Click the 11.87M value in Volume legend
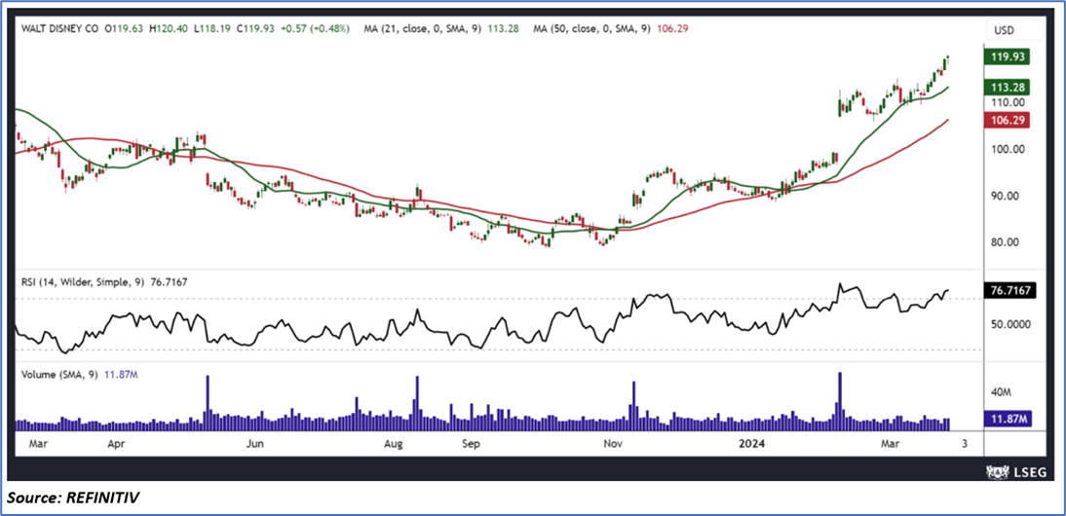This screenshot has height=516, width=1066. click(x=120, y=374)
